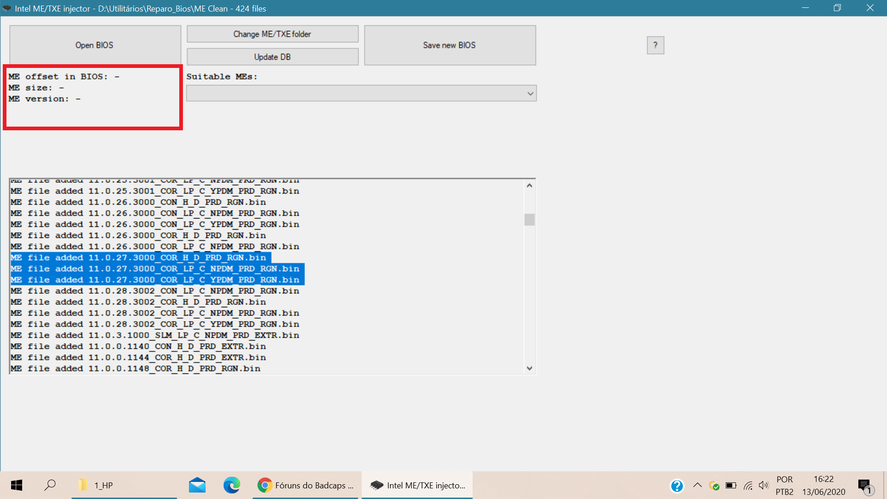Open the Action Center notifications icon
Viewport: 887px width, 499px height.
(865, 486)
